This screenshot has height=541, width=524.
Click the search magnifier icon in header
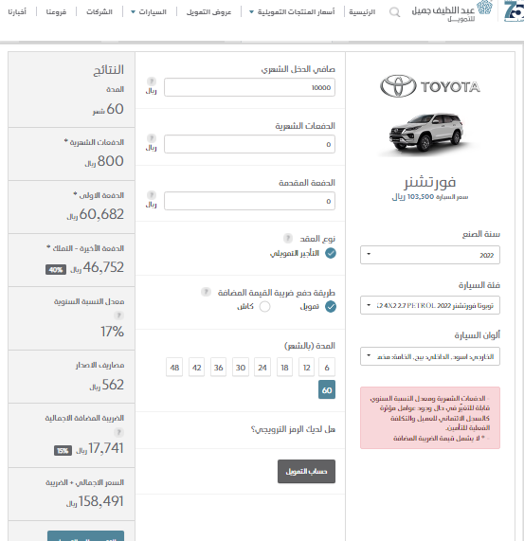click(394, 12)
